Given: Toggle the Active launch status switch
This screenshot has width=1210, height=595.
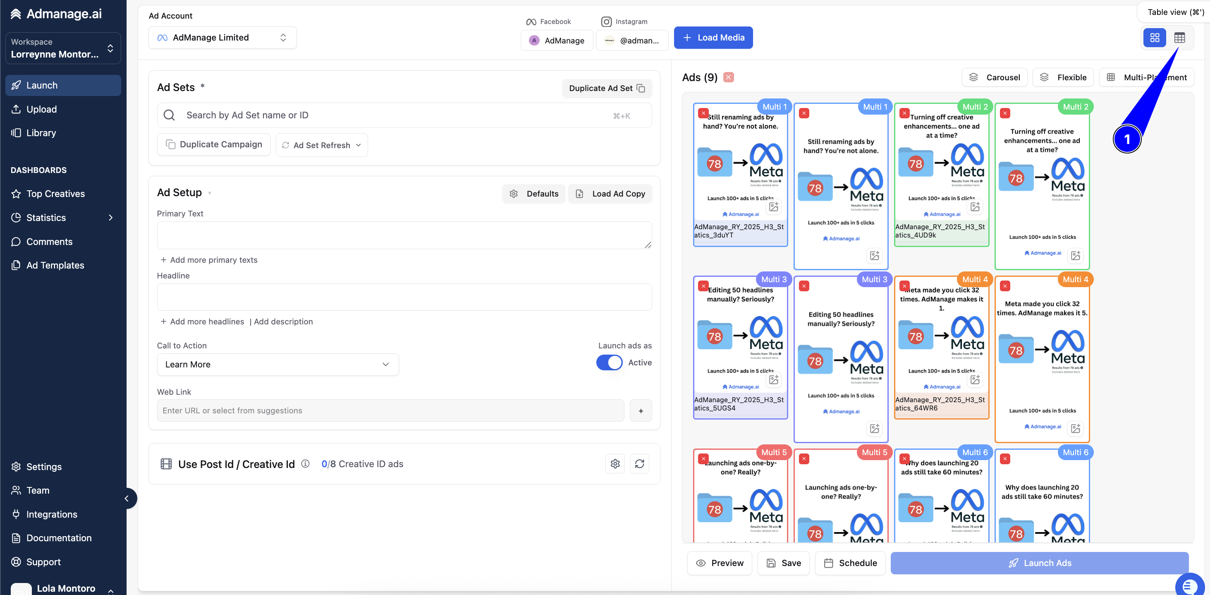Looking at the screenshot, I should pos(609,362).
